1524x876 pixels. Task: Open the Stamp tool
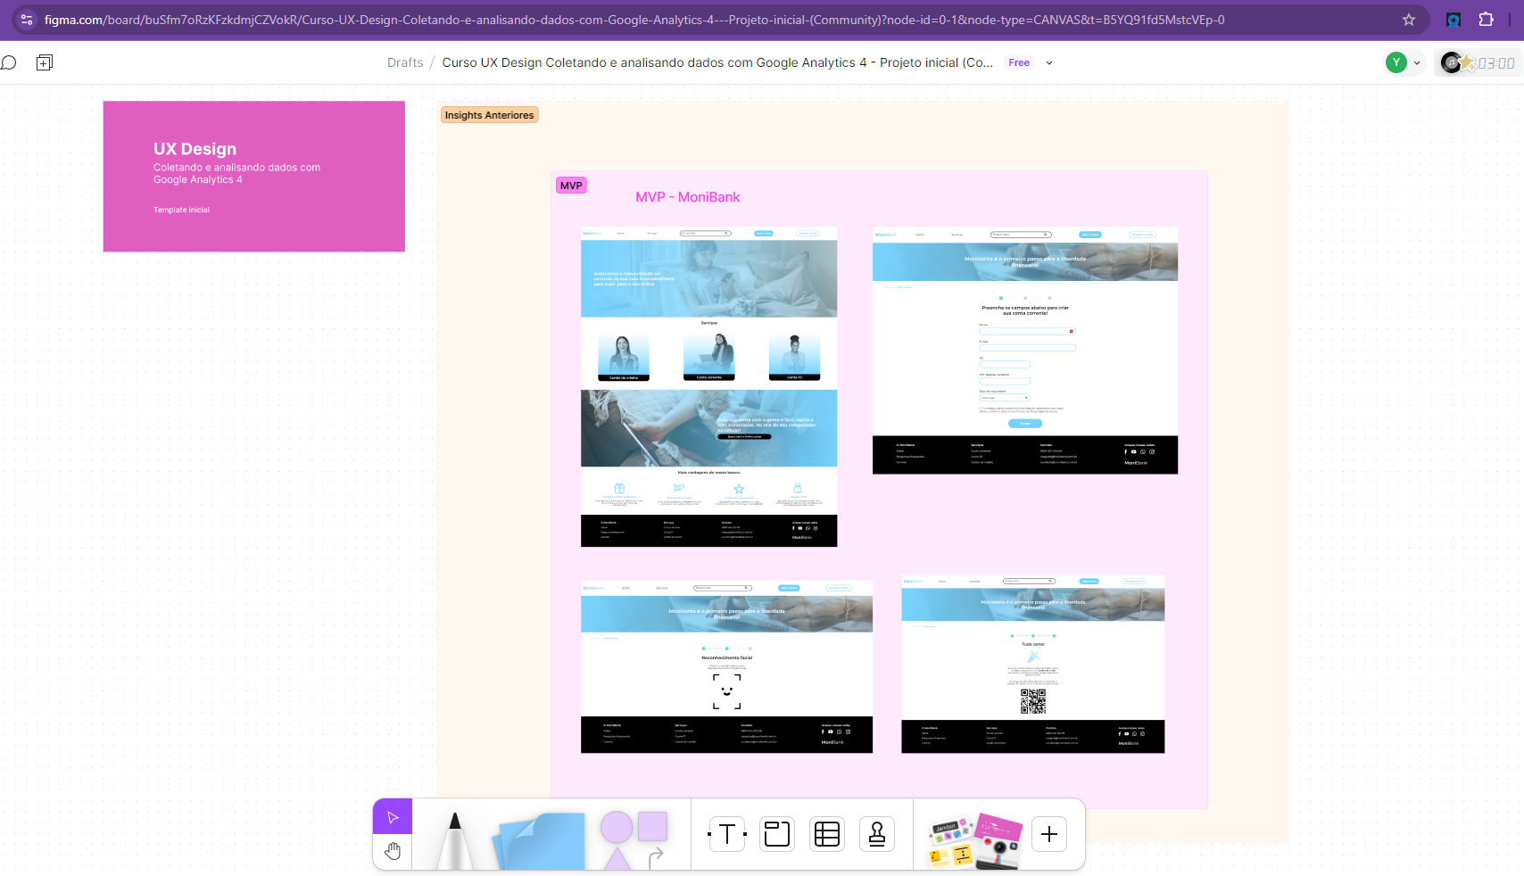coord(877,834)
